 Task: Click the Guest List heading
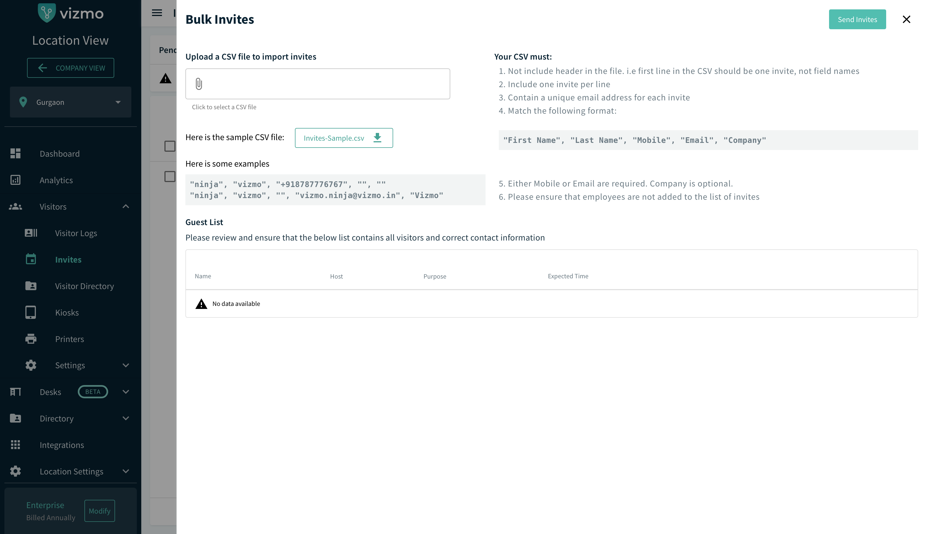pos(204,222)
